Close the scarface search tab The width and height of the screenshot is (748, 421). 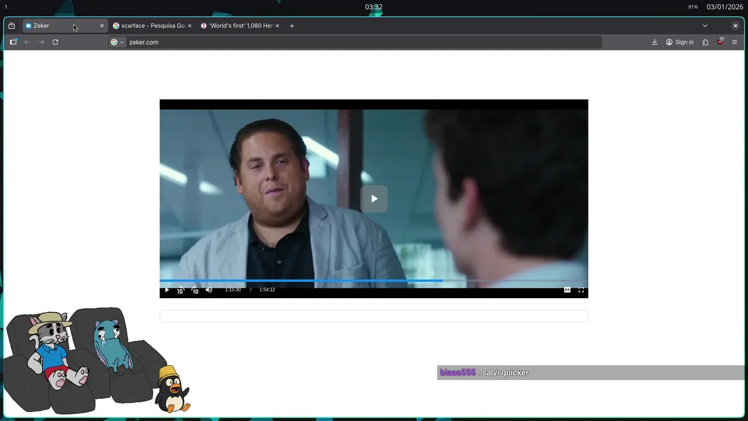coord(189,26)
